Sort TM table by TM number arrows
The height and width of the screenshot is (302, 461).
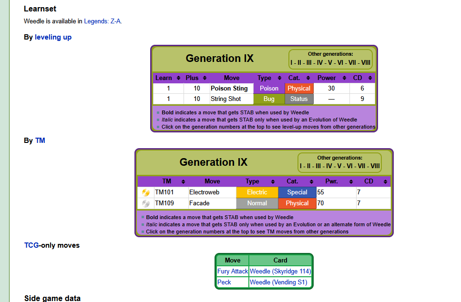click(183, 181)
